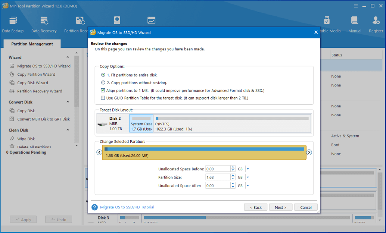This screenshot has width=386, height=233.
Task: Click the Active & System status cell
Action: point(345,136)
